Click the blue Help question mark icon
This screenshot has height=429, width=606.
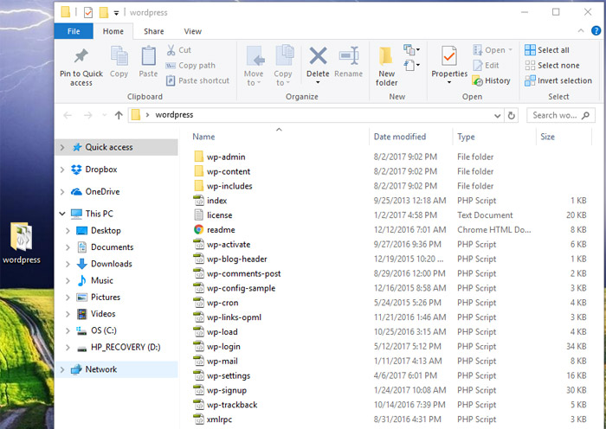[x=596, y=31]
